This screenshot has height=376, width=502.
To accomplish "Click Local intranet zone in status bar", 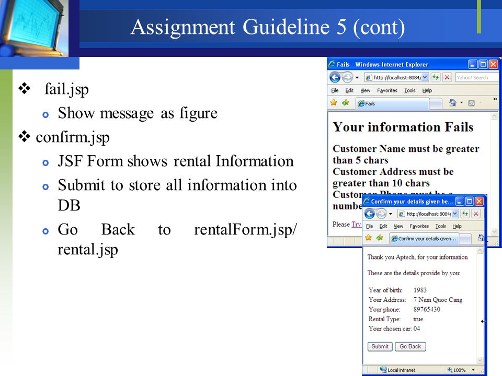I will [397, 370].
